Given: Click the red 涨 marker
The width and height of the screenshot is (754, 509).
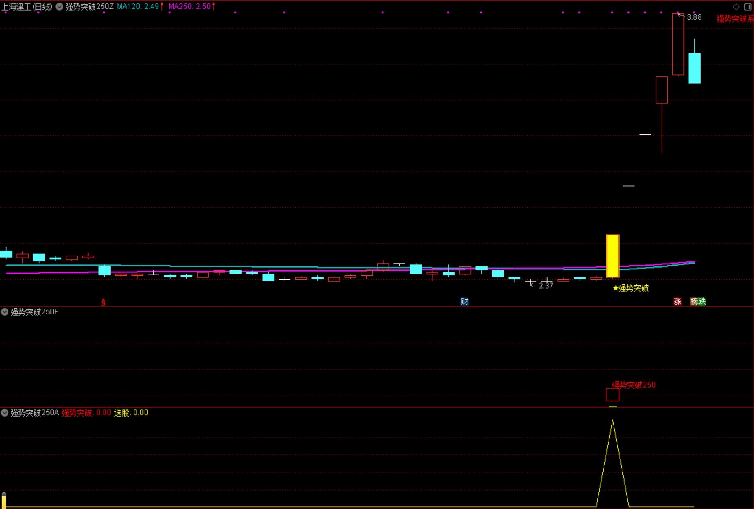Looking at the screenshot, I should coord(678,301).
